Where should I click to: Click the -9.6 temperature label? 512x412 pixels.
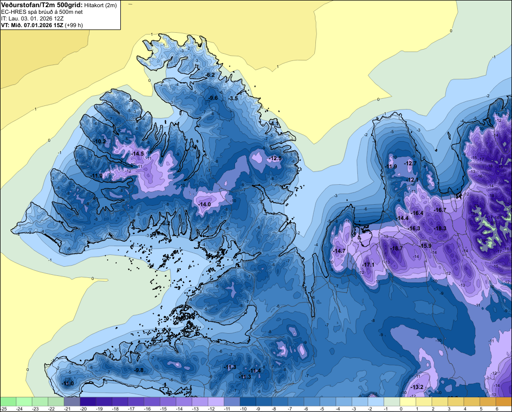click(213, 98)
